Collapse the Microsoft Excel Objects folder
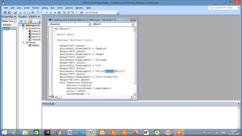Viewport: 242px width, 136px height. [23, 28]
